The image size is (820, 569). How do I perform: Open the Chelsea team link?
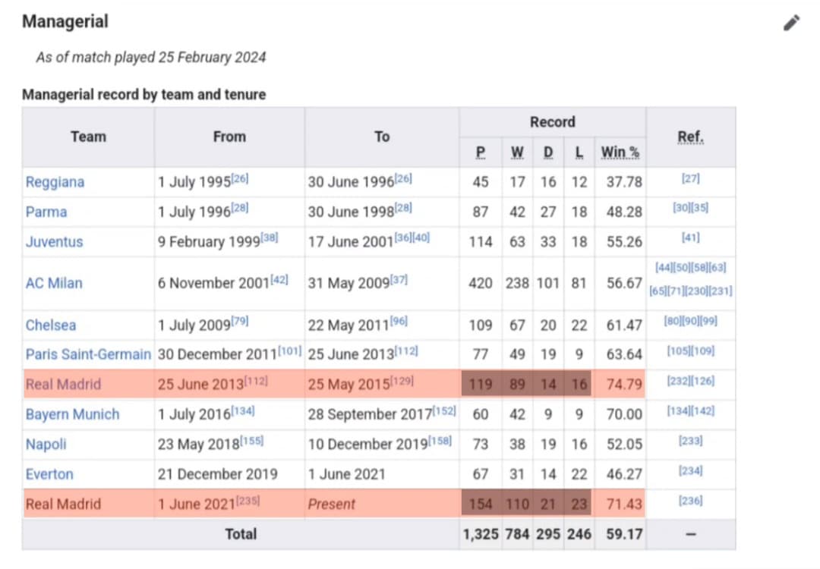click(51, 325)
